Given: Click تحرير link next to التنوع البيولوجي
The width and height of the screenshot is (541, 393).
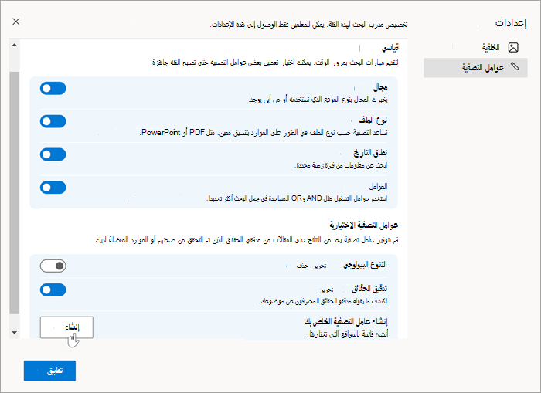Looking at the screenshot, I should coord(319,266).
